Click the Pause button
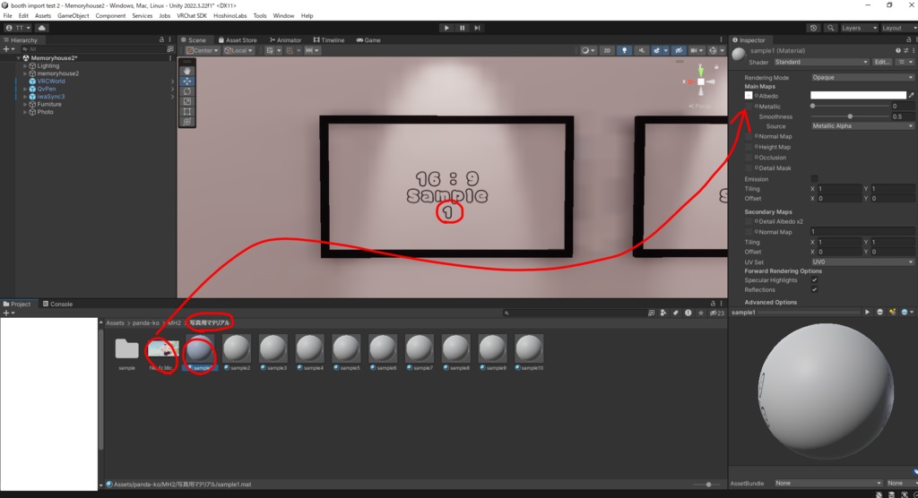This screenshot has width=918, height=498. [x=462, y=28]
